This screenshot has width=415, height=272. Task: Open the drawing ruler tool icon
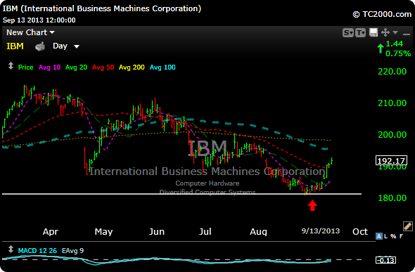click(x=407, y=226)
